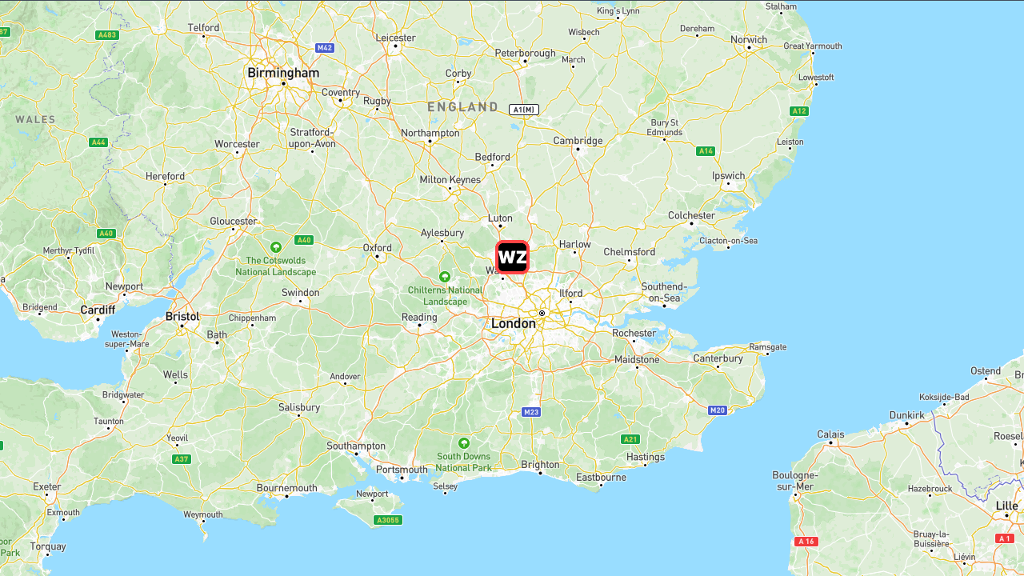Click the A3055 road shield
This screenshot has height=576, width=1024.
point(388,520)
